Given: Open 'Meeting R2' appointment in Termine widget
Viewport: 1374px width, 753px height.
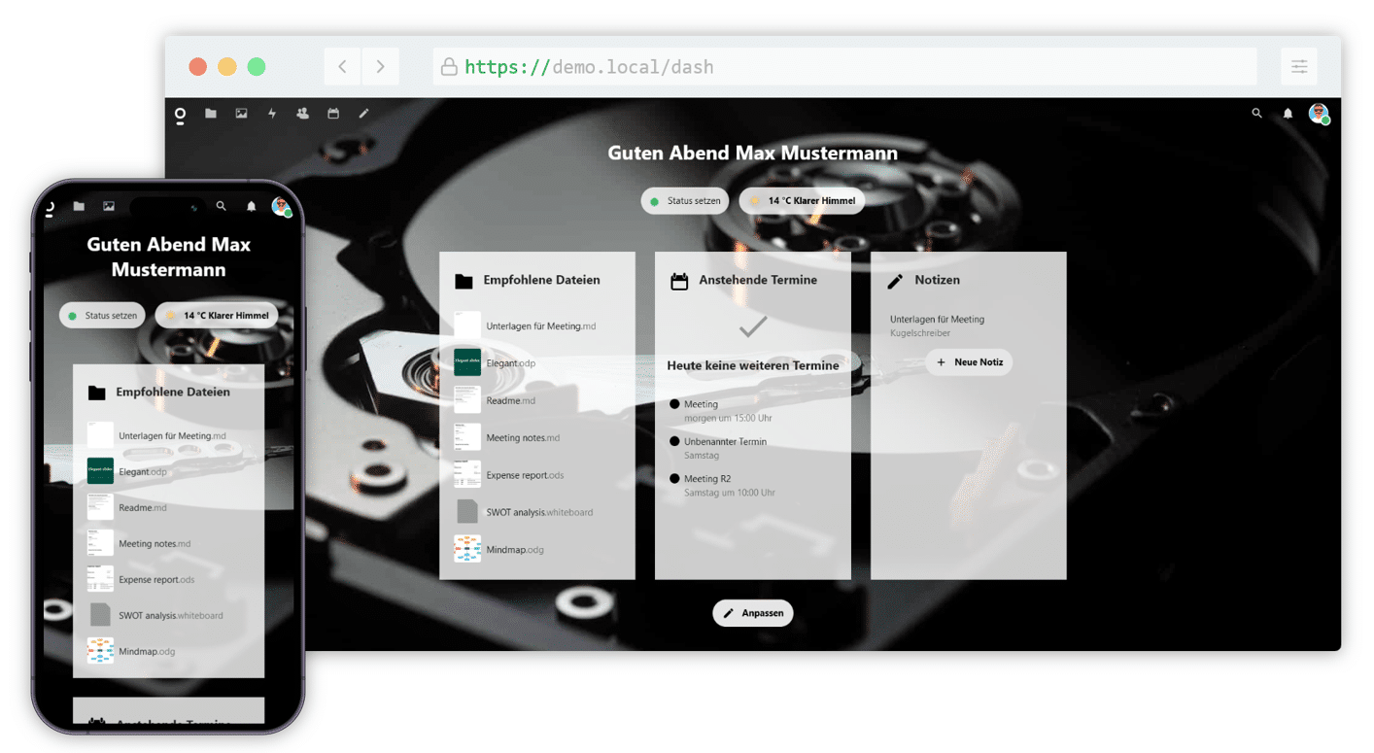Looking at the screenshot, I should coord(707,479).
